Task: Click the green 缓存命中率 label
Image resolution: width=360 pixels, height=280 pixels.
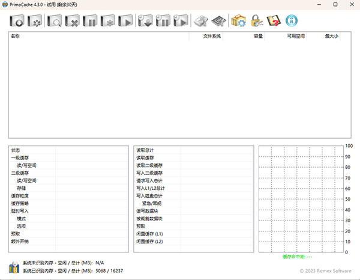Action: click(297, 257)
